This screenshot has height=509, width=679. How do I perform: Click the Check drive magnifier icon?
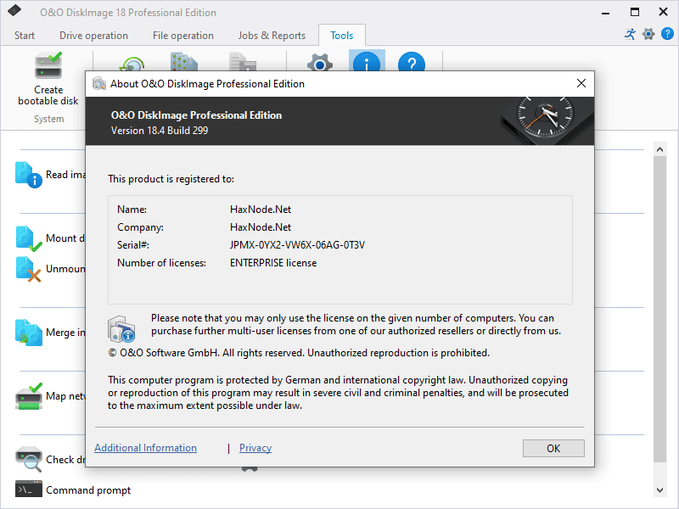29,459
